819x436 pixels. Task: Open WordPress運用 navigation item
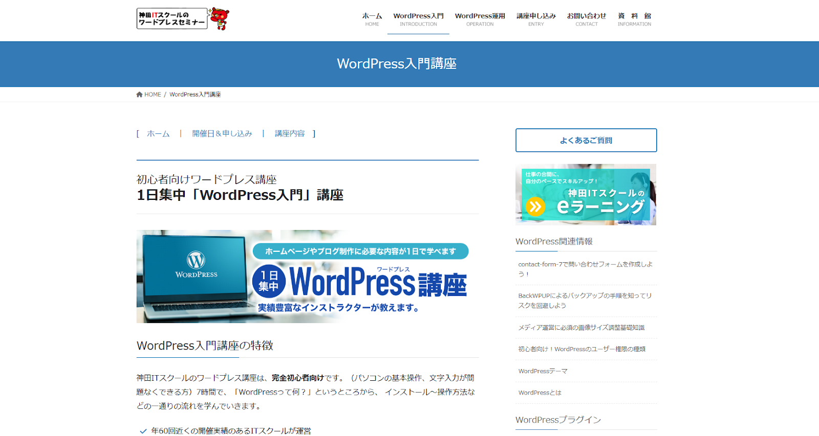[480, 19]
